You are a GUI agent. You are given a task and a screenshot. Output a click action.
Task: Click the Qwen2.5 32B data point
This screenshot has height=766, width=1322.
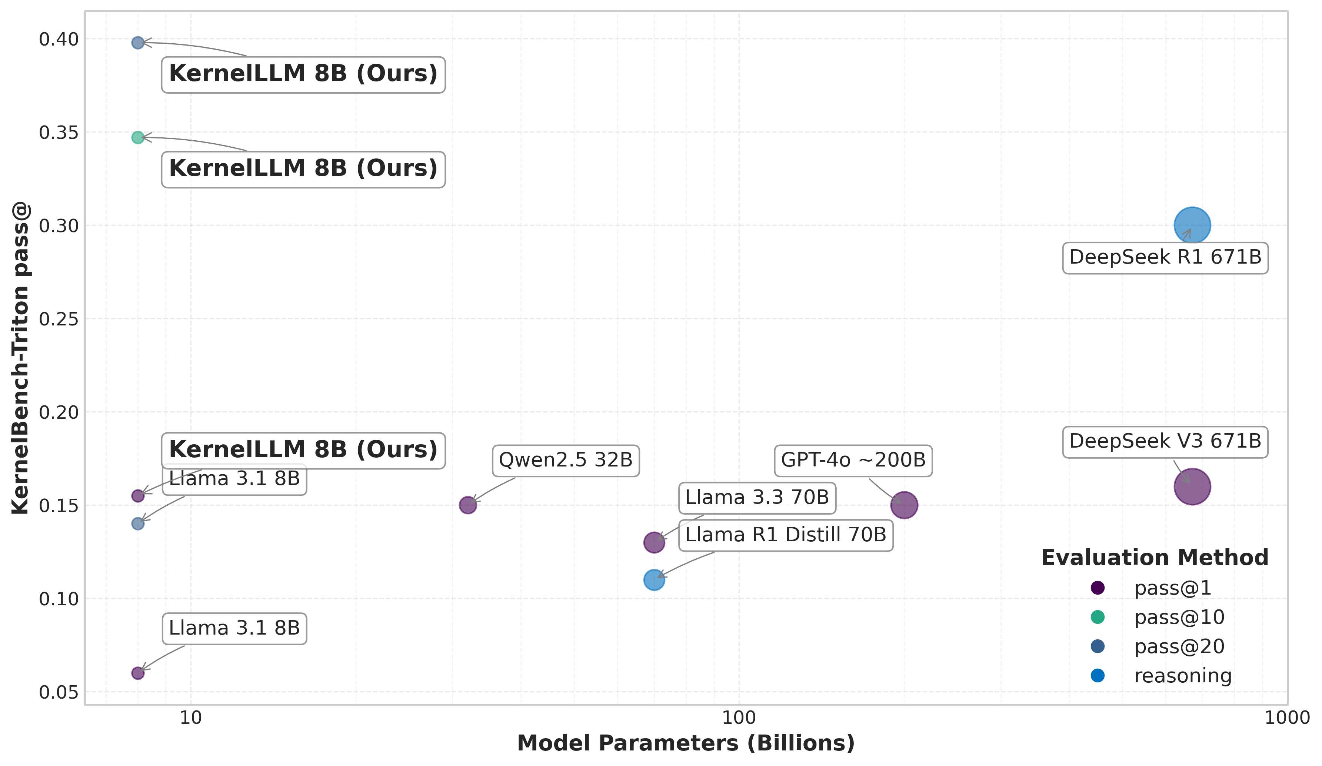[467, 505]
